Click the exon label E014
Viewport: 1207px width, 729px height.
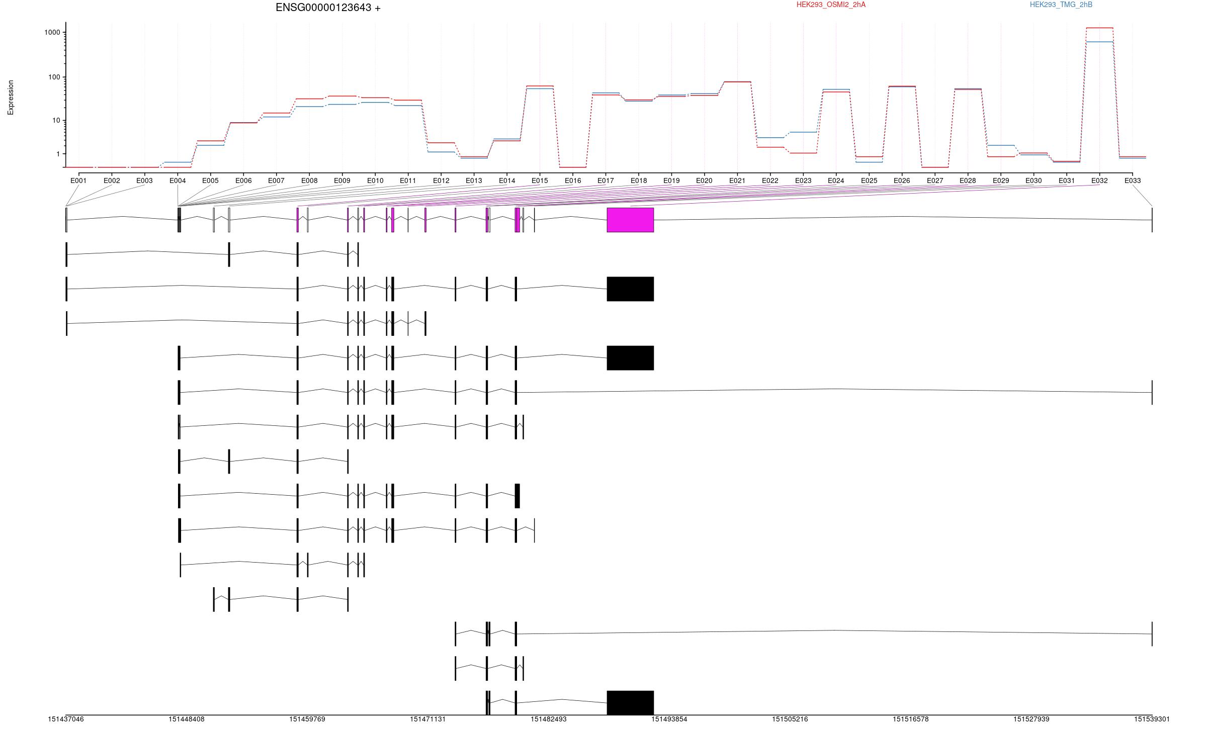point(507,180)
